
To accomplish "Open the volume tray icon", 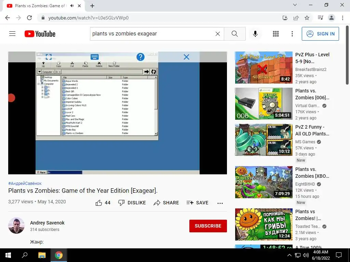I will pyautogui.click(x=306, y=255).
